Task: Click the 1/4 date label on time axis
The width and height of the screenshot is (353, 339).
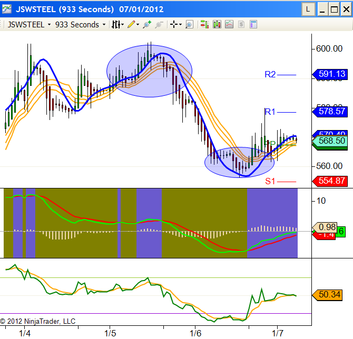Action: pos(25,333)
